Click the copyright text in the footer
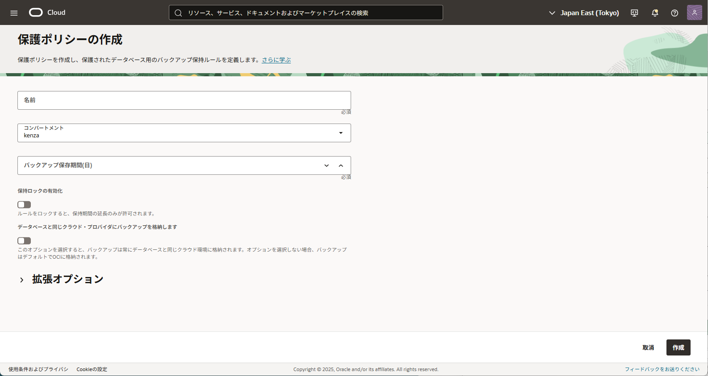 coord(366,369)
